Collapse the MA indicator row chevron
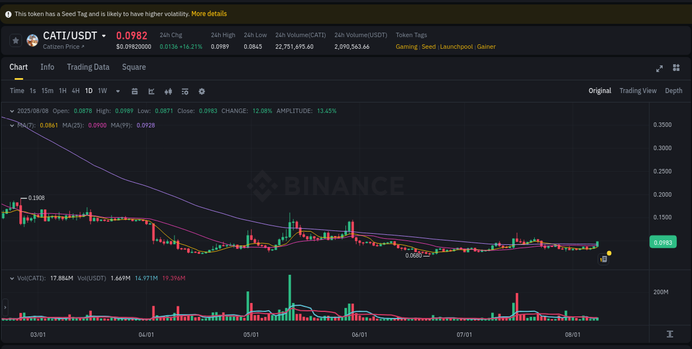 (12, 125)
